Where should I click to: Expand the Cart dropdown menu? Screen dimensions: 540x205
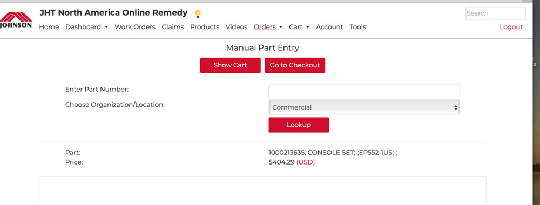pos(299,27)
